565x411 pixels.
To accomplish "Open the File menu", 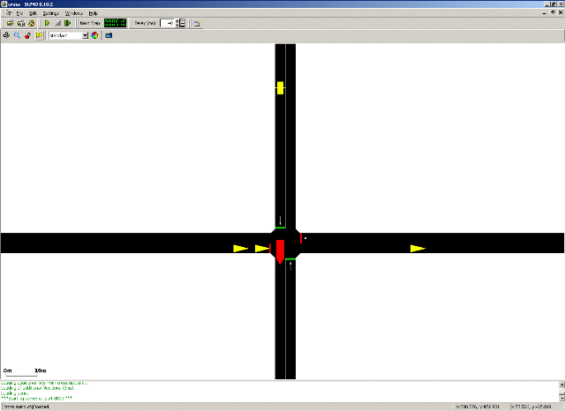I will point(19,13).
